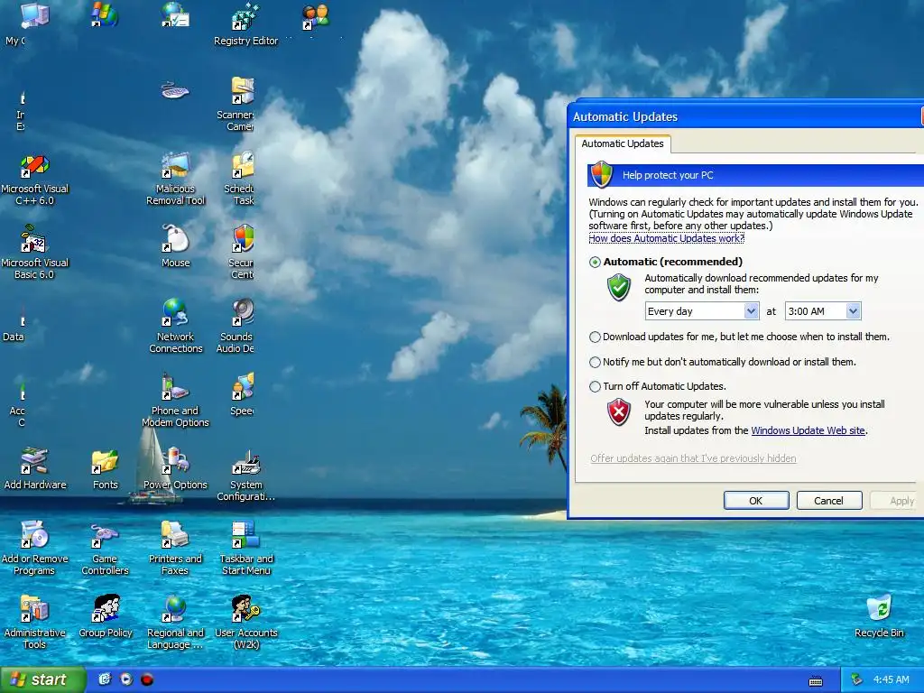Click the red circle quick launch icon
This screenshot has height=693, width=924.
[x=147, y=679]
